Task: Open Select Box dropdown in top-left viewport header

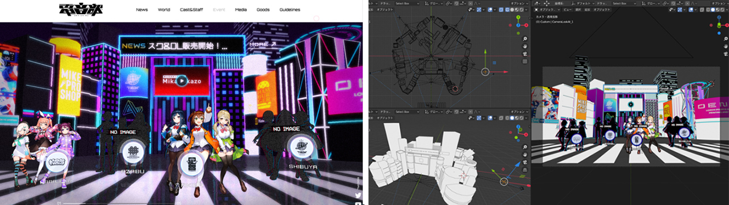Action: coord(408,4)
